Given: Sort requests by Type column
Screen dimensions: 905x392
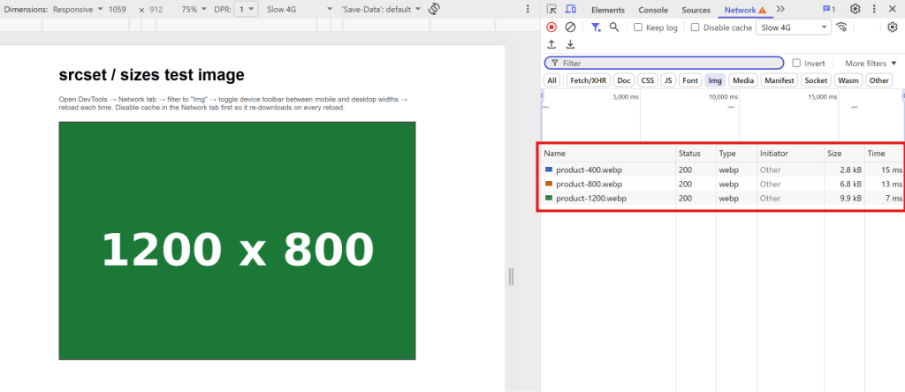Looking at the screenshot, I should click(737, 154).
